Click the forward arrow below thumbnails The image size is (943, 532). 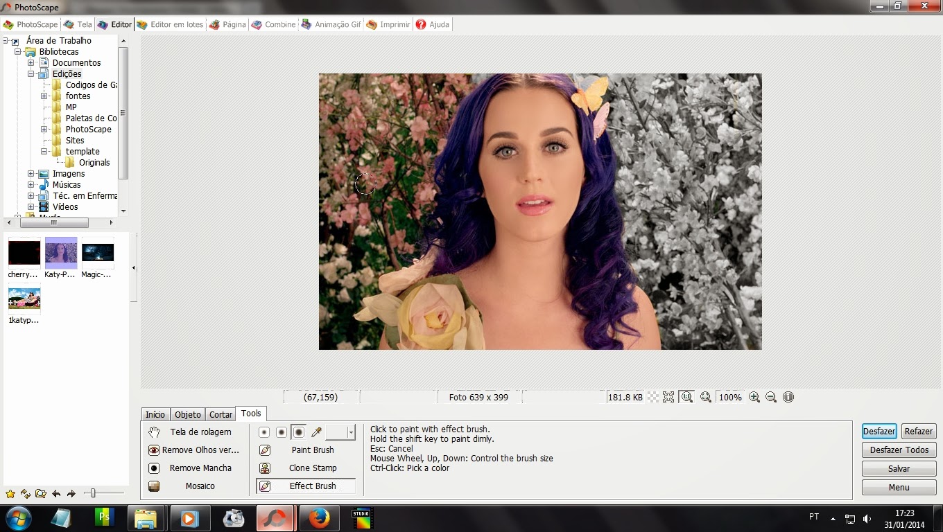(x=71, y=494)
